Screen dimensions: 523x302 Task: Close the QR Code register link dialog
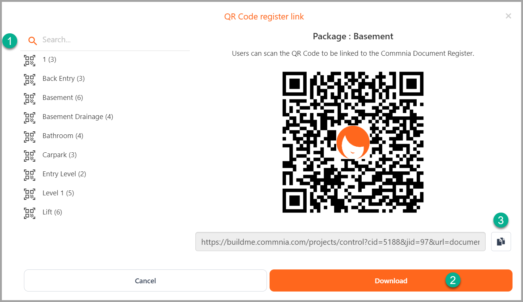[x=508, y=16]
